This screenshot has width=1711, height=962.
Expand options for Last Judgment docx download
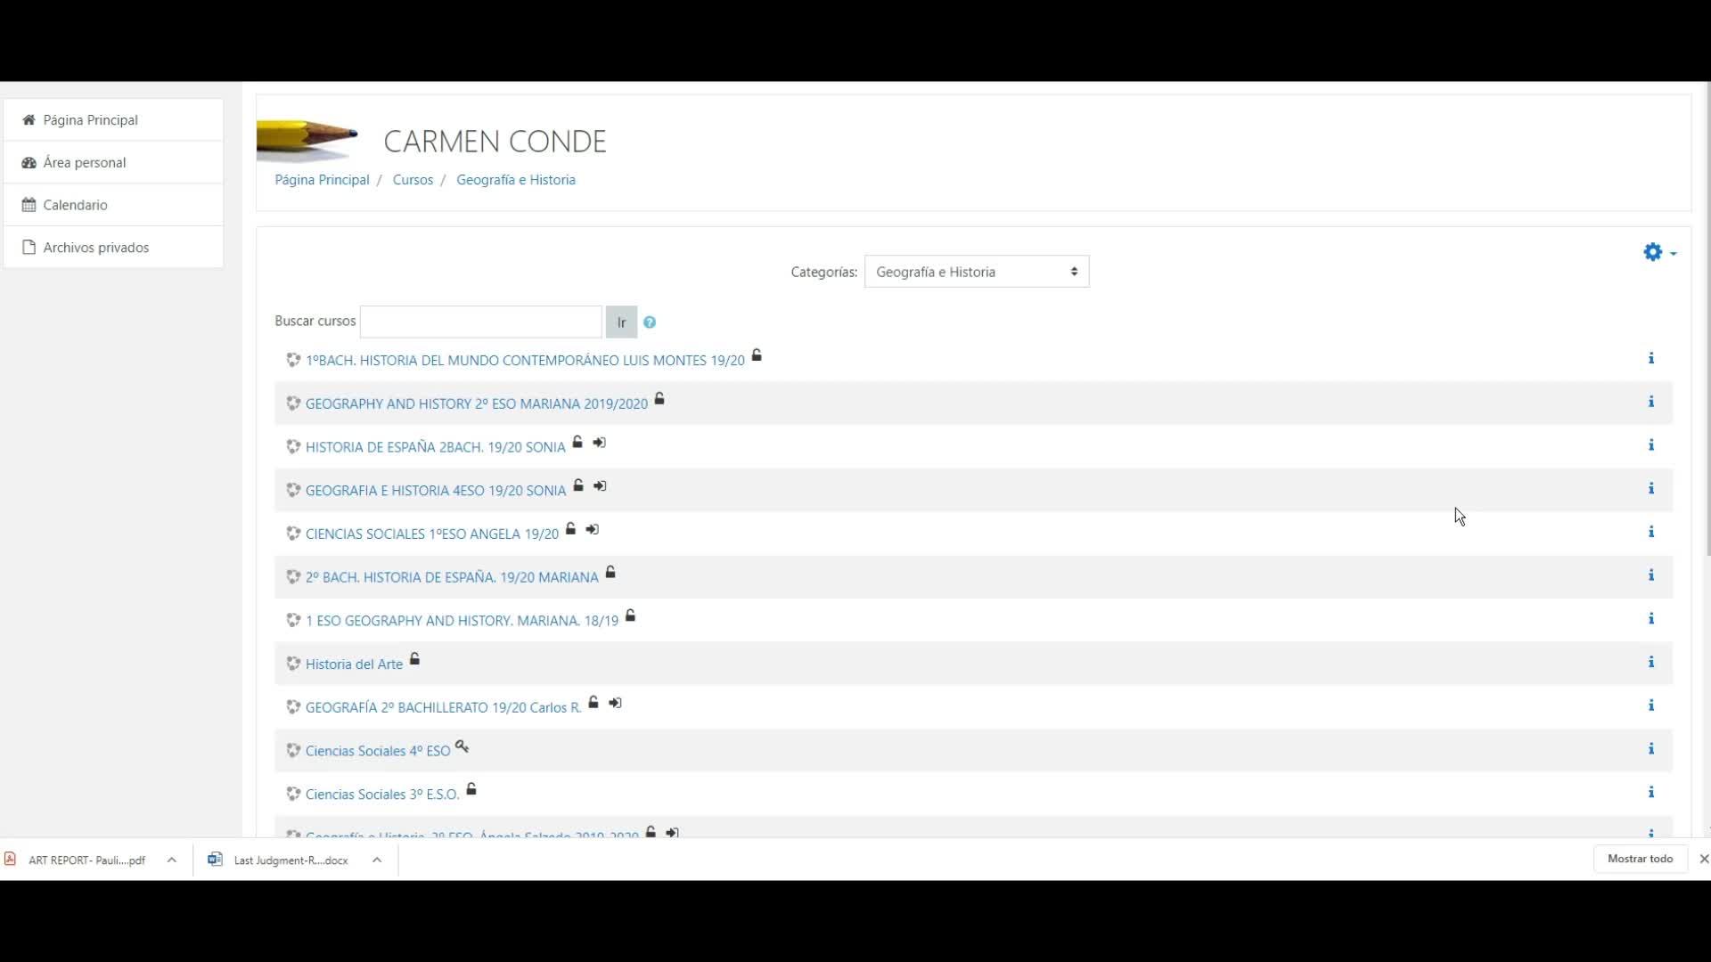[x=377, y=860]
